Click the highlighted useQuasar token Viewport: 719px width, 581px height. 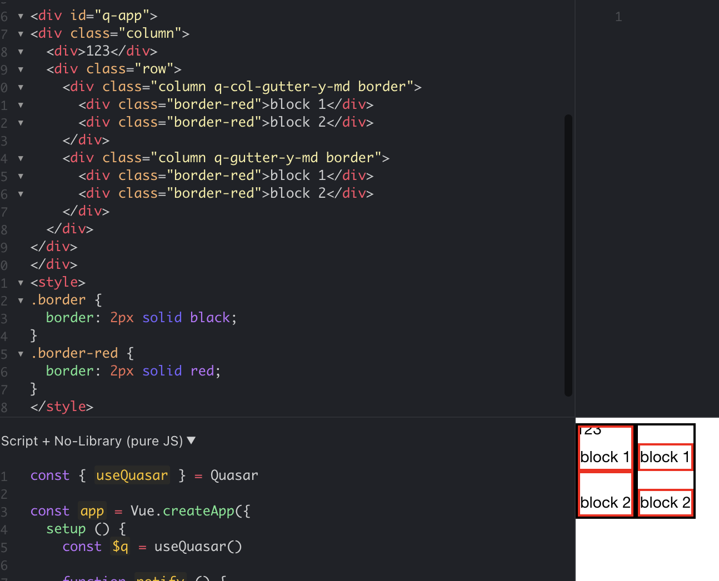pyautogui.click(x=132, y=475)
